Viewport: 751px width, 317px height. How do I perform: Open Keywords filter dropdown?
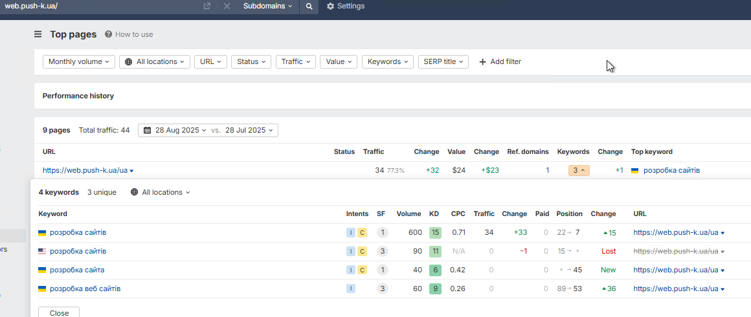click(387, 61)
